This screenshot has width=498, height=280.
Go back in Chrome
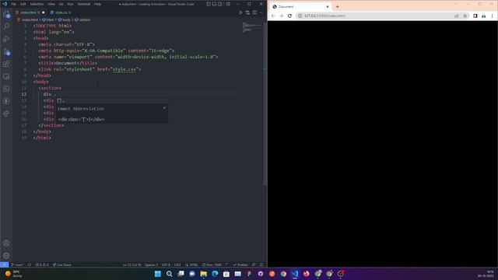273,16
